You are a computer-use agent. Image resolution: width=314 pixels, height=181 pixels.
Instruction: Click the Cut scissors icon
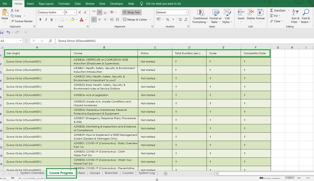click(x=12, y=10)
